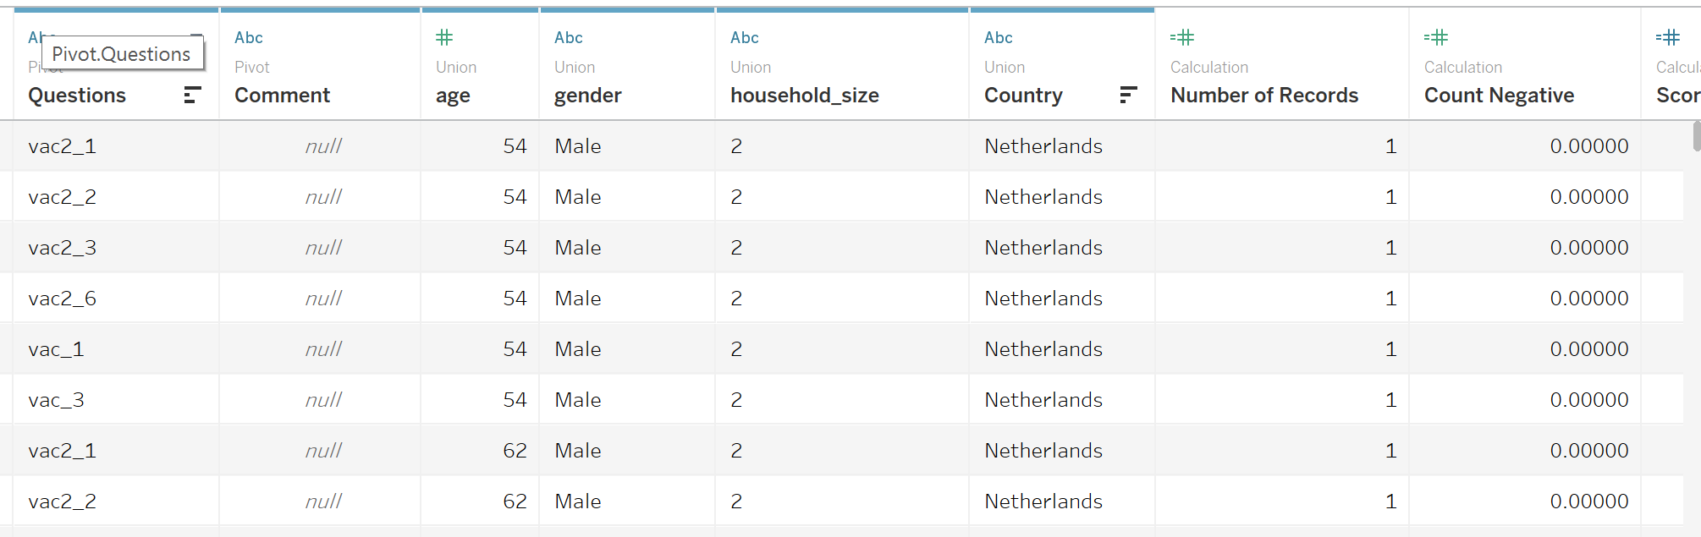This screenshot has height=537, width=1701.
Task: Click the Abc type icon above gender
Action: pos(569,38)
